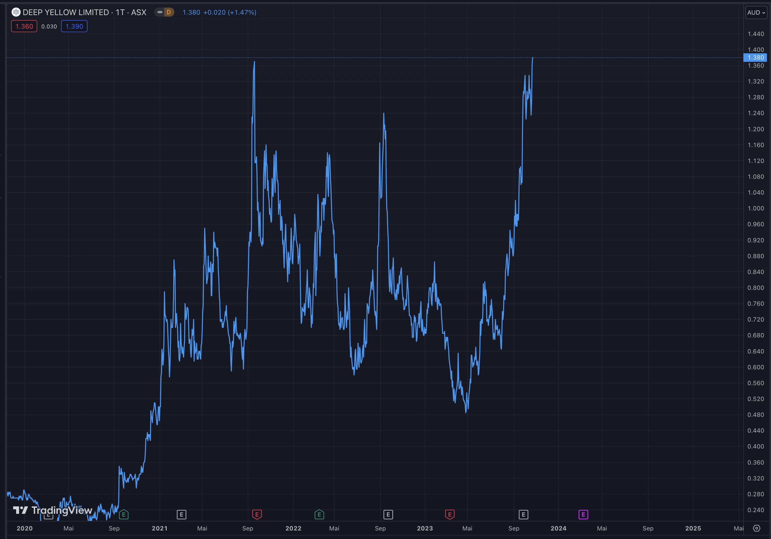Click the Deep Yellow atom logo icon

pyautogui.click(x=16, y=12)
